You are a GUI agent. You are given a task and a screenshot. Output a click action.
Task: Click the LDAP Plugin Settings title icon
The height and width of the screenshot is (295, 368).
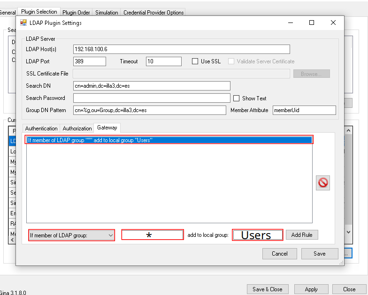tap(23, 23)
